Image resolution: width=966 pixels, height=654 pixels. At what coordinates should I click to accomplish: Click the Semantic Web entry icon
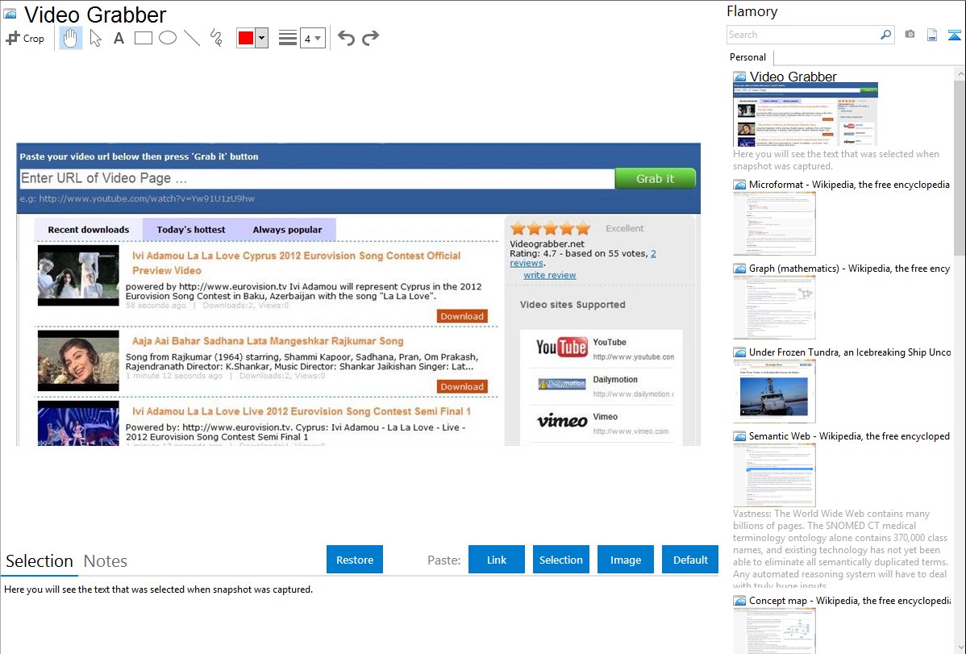(x=740, y=436)
